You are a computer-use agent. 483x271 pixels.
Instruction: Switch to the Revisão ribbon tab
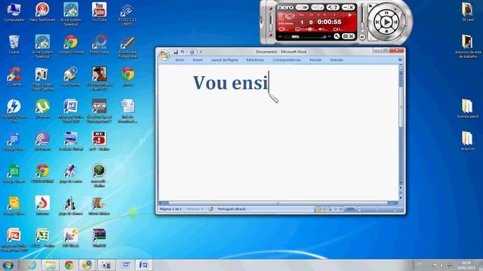pos(315,60)
